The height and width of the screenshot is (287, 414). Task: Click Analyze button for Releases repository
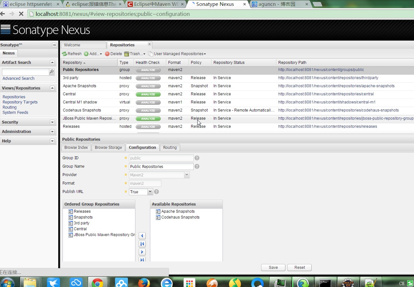click(148, 127)
